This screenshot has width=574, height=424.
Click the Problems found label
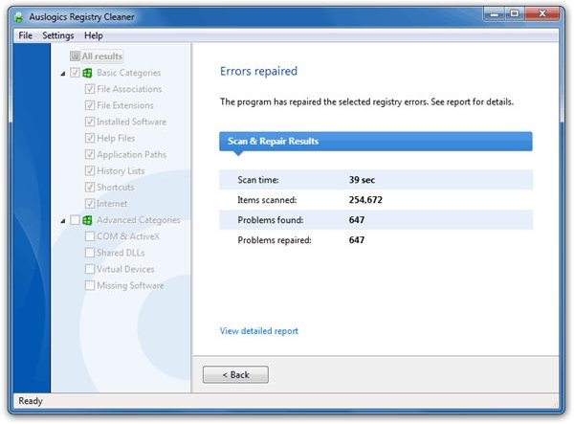tap(271, 220)
